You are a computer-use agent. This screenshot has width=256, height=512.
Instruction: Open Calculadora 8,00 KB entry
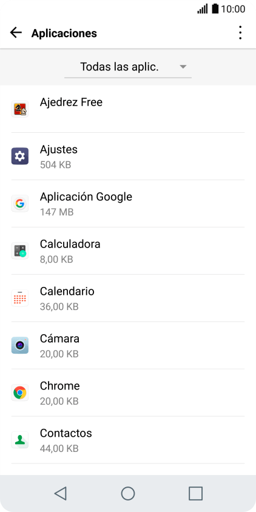[x=128, y=251]
